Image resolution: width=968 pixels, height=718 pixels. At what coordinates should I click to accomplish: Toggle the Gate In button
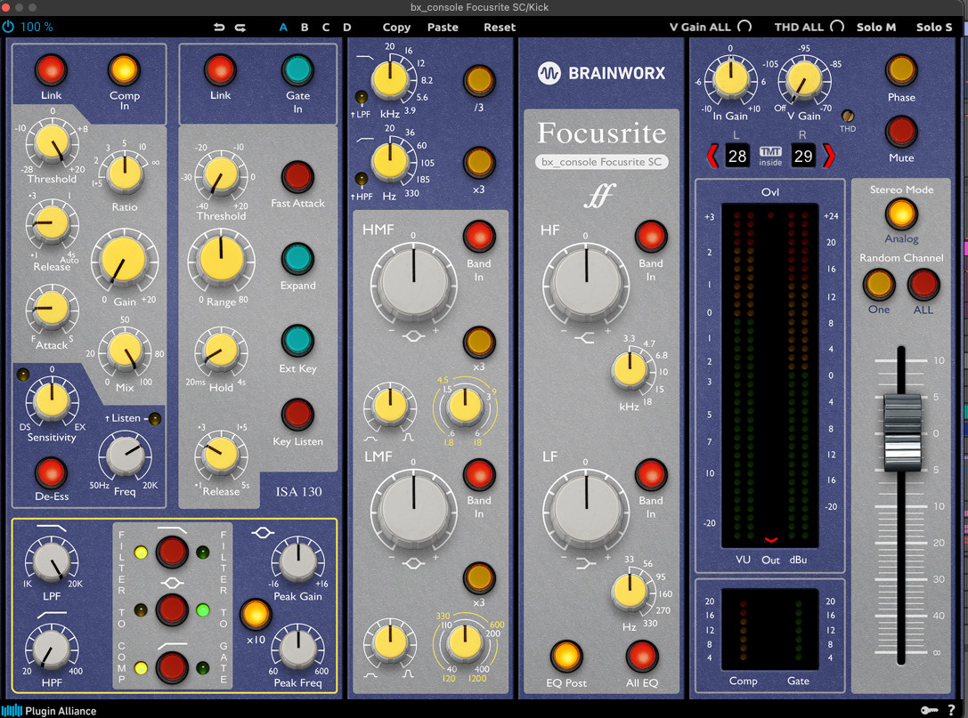point(297,69)
